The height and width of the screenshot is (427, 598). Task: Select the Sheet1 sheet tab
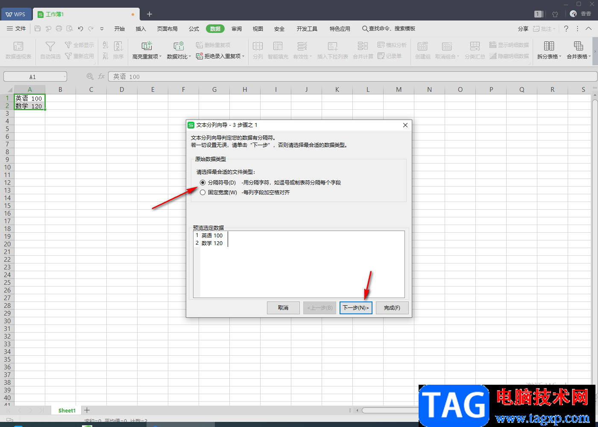pos(67,410)
